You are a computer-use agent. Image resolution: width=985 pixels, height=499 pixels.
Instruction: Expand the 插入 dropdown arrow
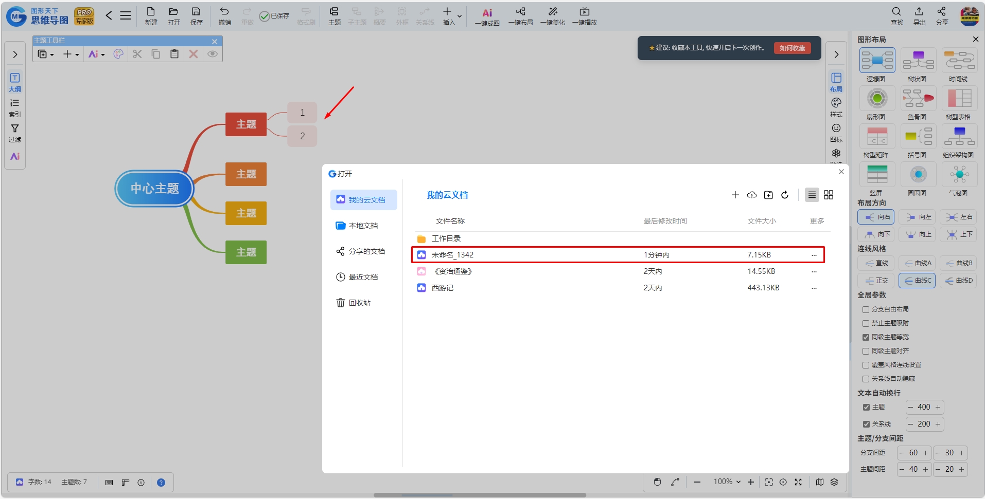point(460,16)
